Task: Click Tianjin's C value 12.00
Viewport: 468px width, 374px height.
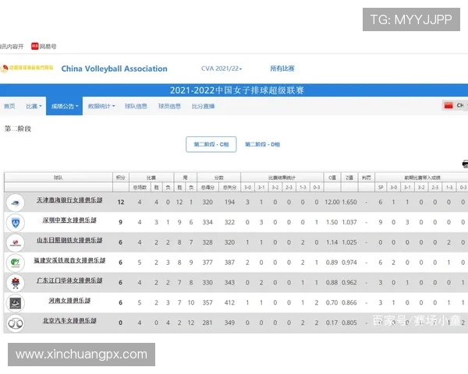Action: [332, 203]
